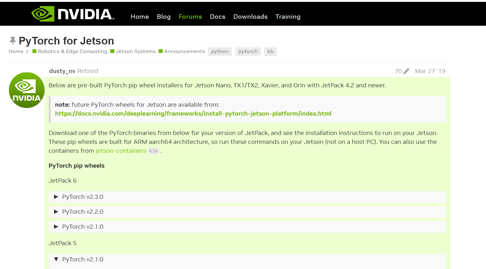Click the JetPack 5 label
Image resolution: width=486 pixels, height=269 pixels.
point(63,243)
